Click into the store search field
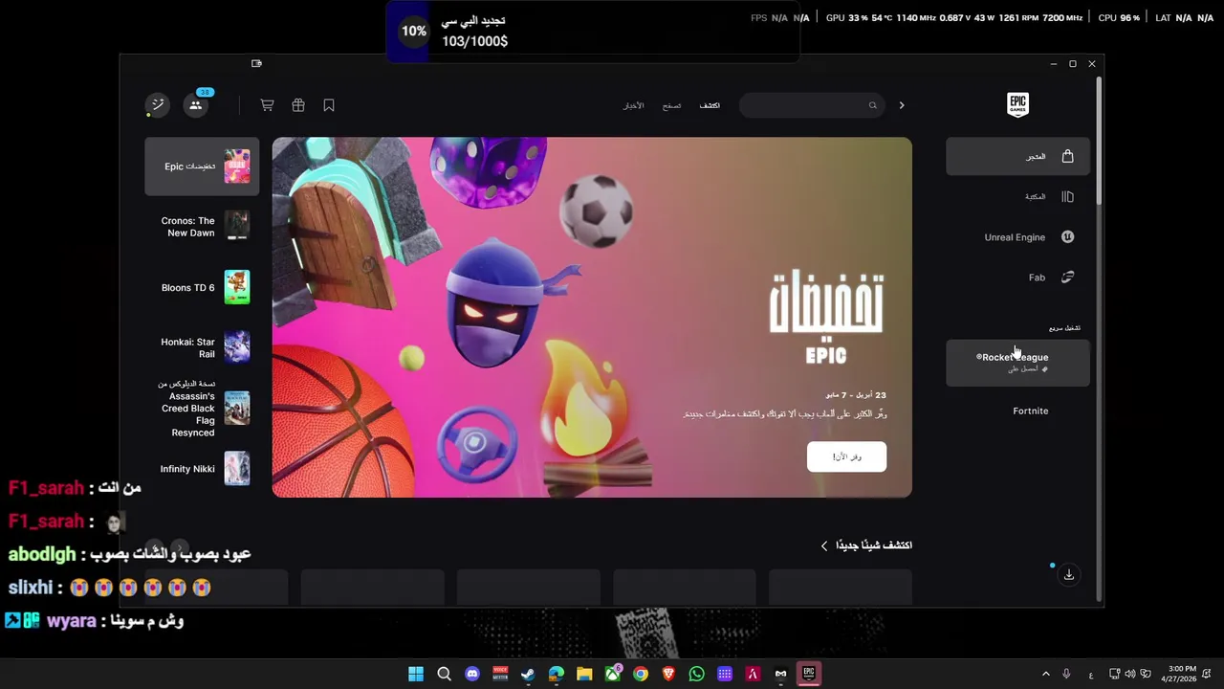Image resolution: width=1224 pixels, height=689 pixels. coord(811,105)
